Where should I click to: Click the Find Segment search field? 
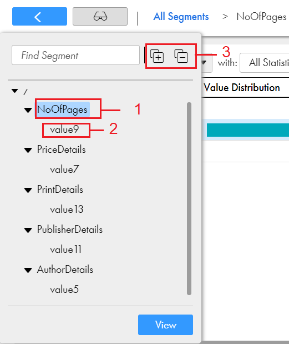pyautogui.click(x=75, y=55)
